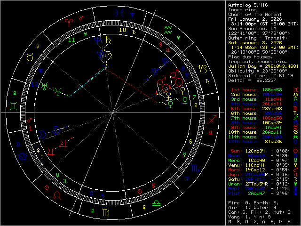Select the Taurus symbol on the zodiac ring
The image size is (301, 226).
click(30, 56)
